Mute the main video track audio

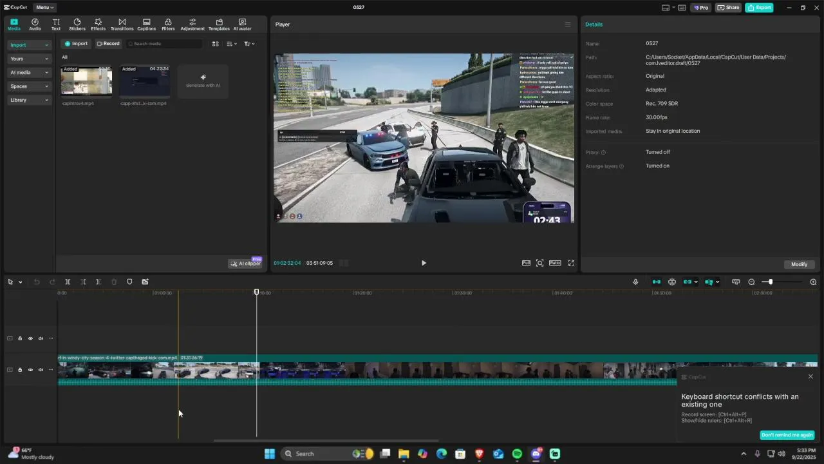pos(41,370)
